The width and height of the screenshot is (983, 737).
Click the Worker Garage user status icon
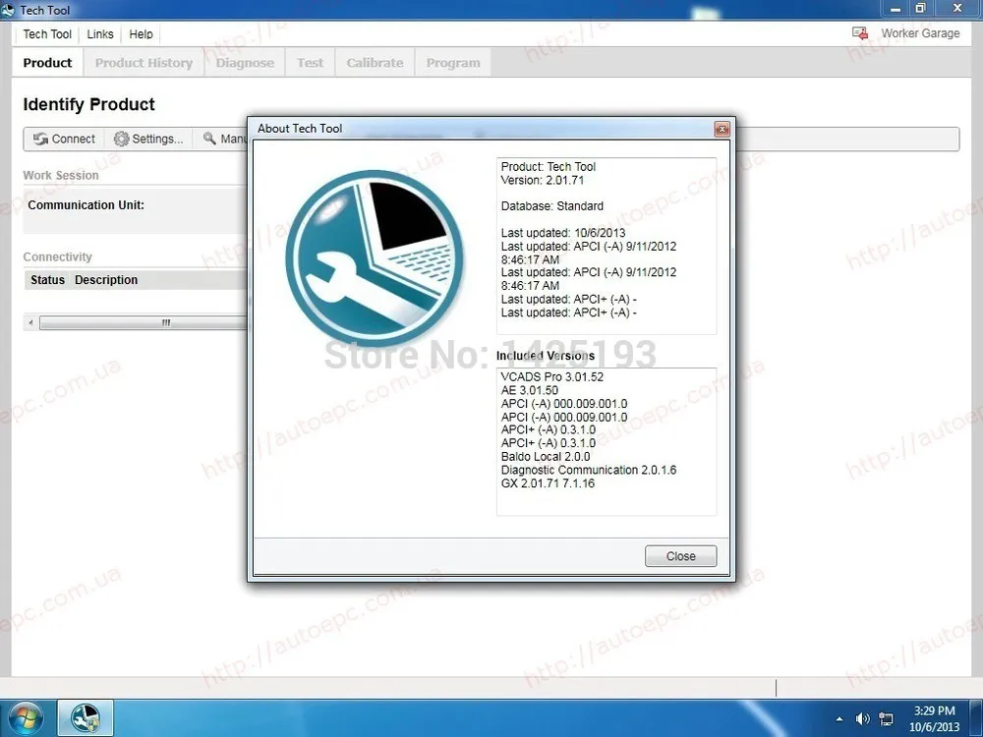[x=860, y=33]
